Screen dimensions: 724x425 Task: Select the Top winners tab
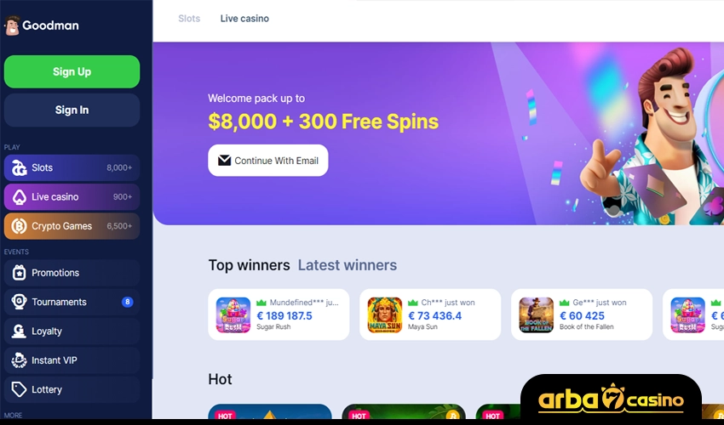(249, 265)
